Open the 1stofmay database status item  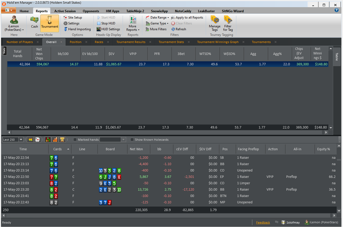291,223
